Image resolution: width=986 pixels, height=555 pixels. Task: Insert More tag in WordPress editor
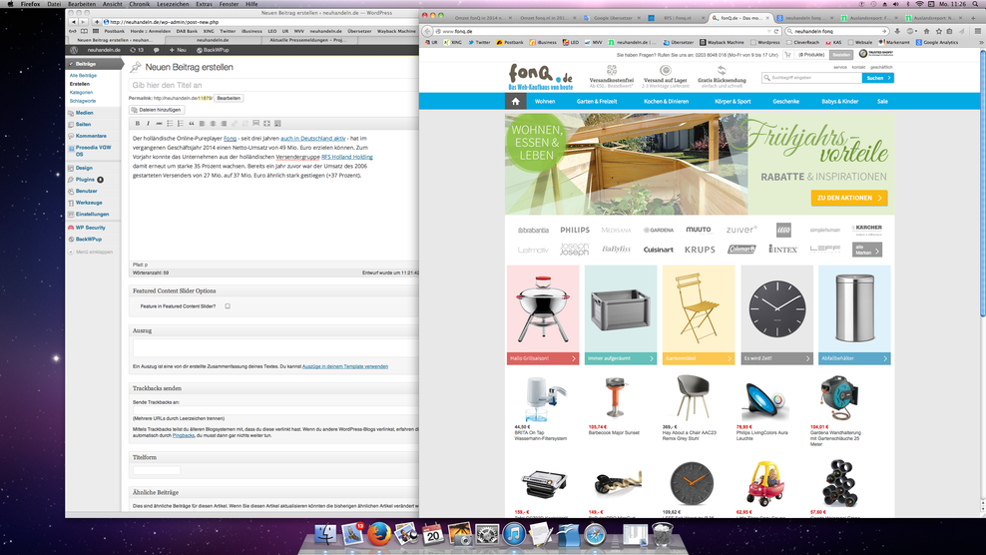point(255,124)
